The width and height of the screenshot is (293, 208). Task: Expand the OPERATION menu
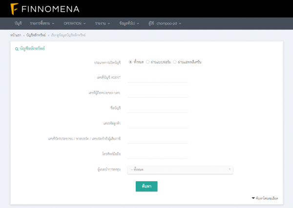coord(74,23)
